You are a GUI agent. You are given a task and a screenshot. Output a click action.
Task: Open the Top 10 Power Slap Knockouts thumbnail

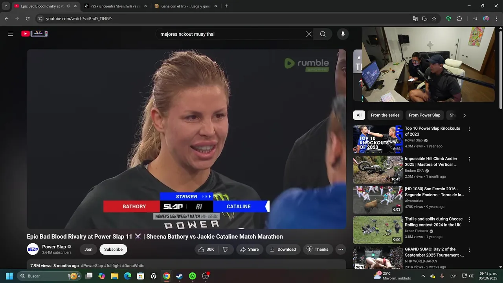378,139
